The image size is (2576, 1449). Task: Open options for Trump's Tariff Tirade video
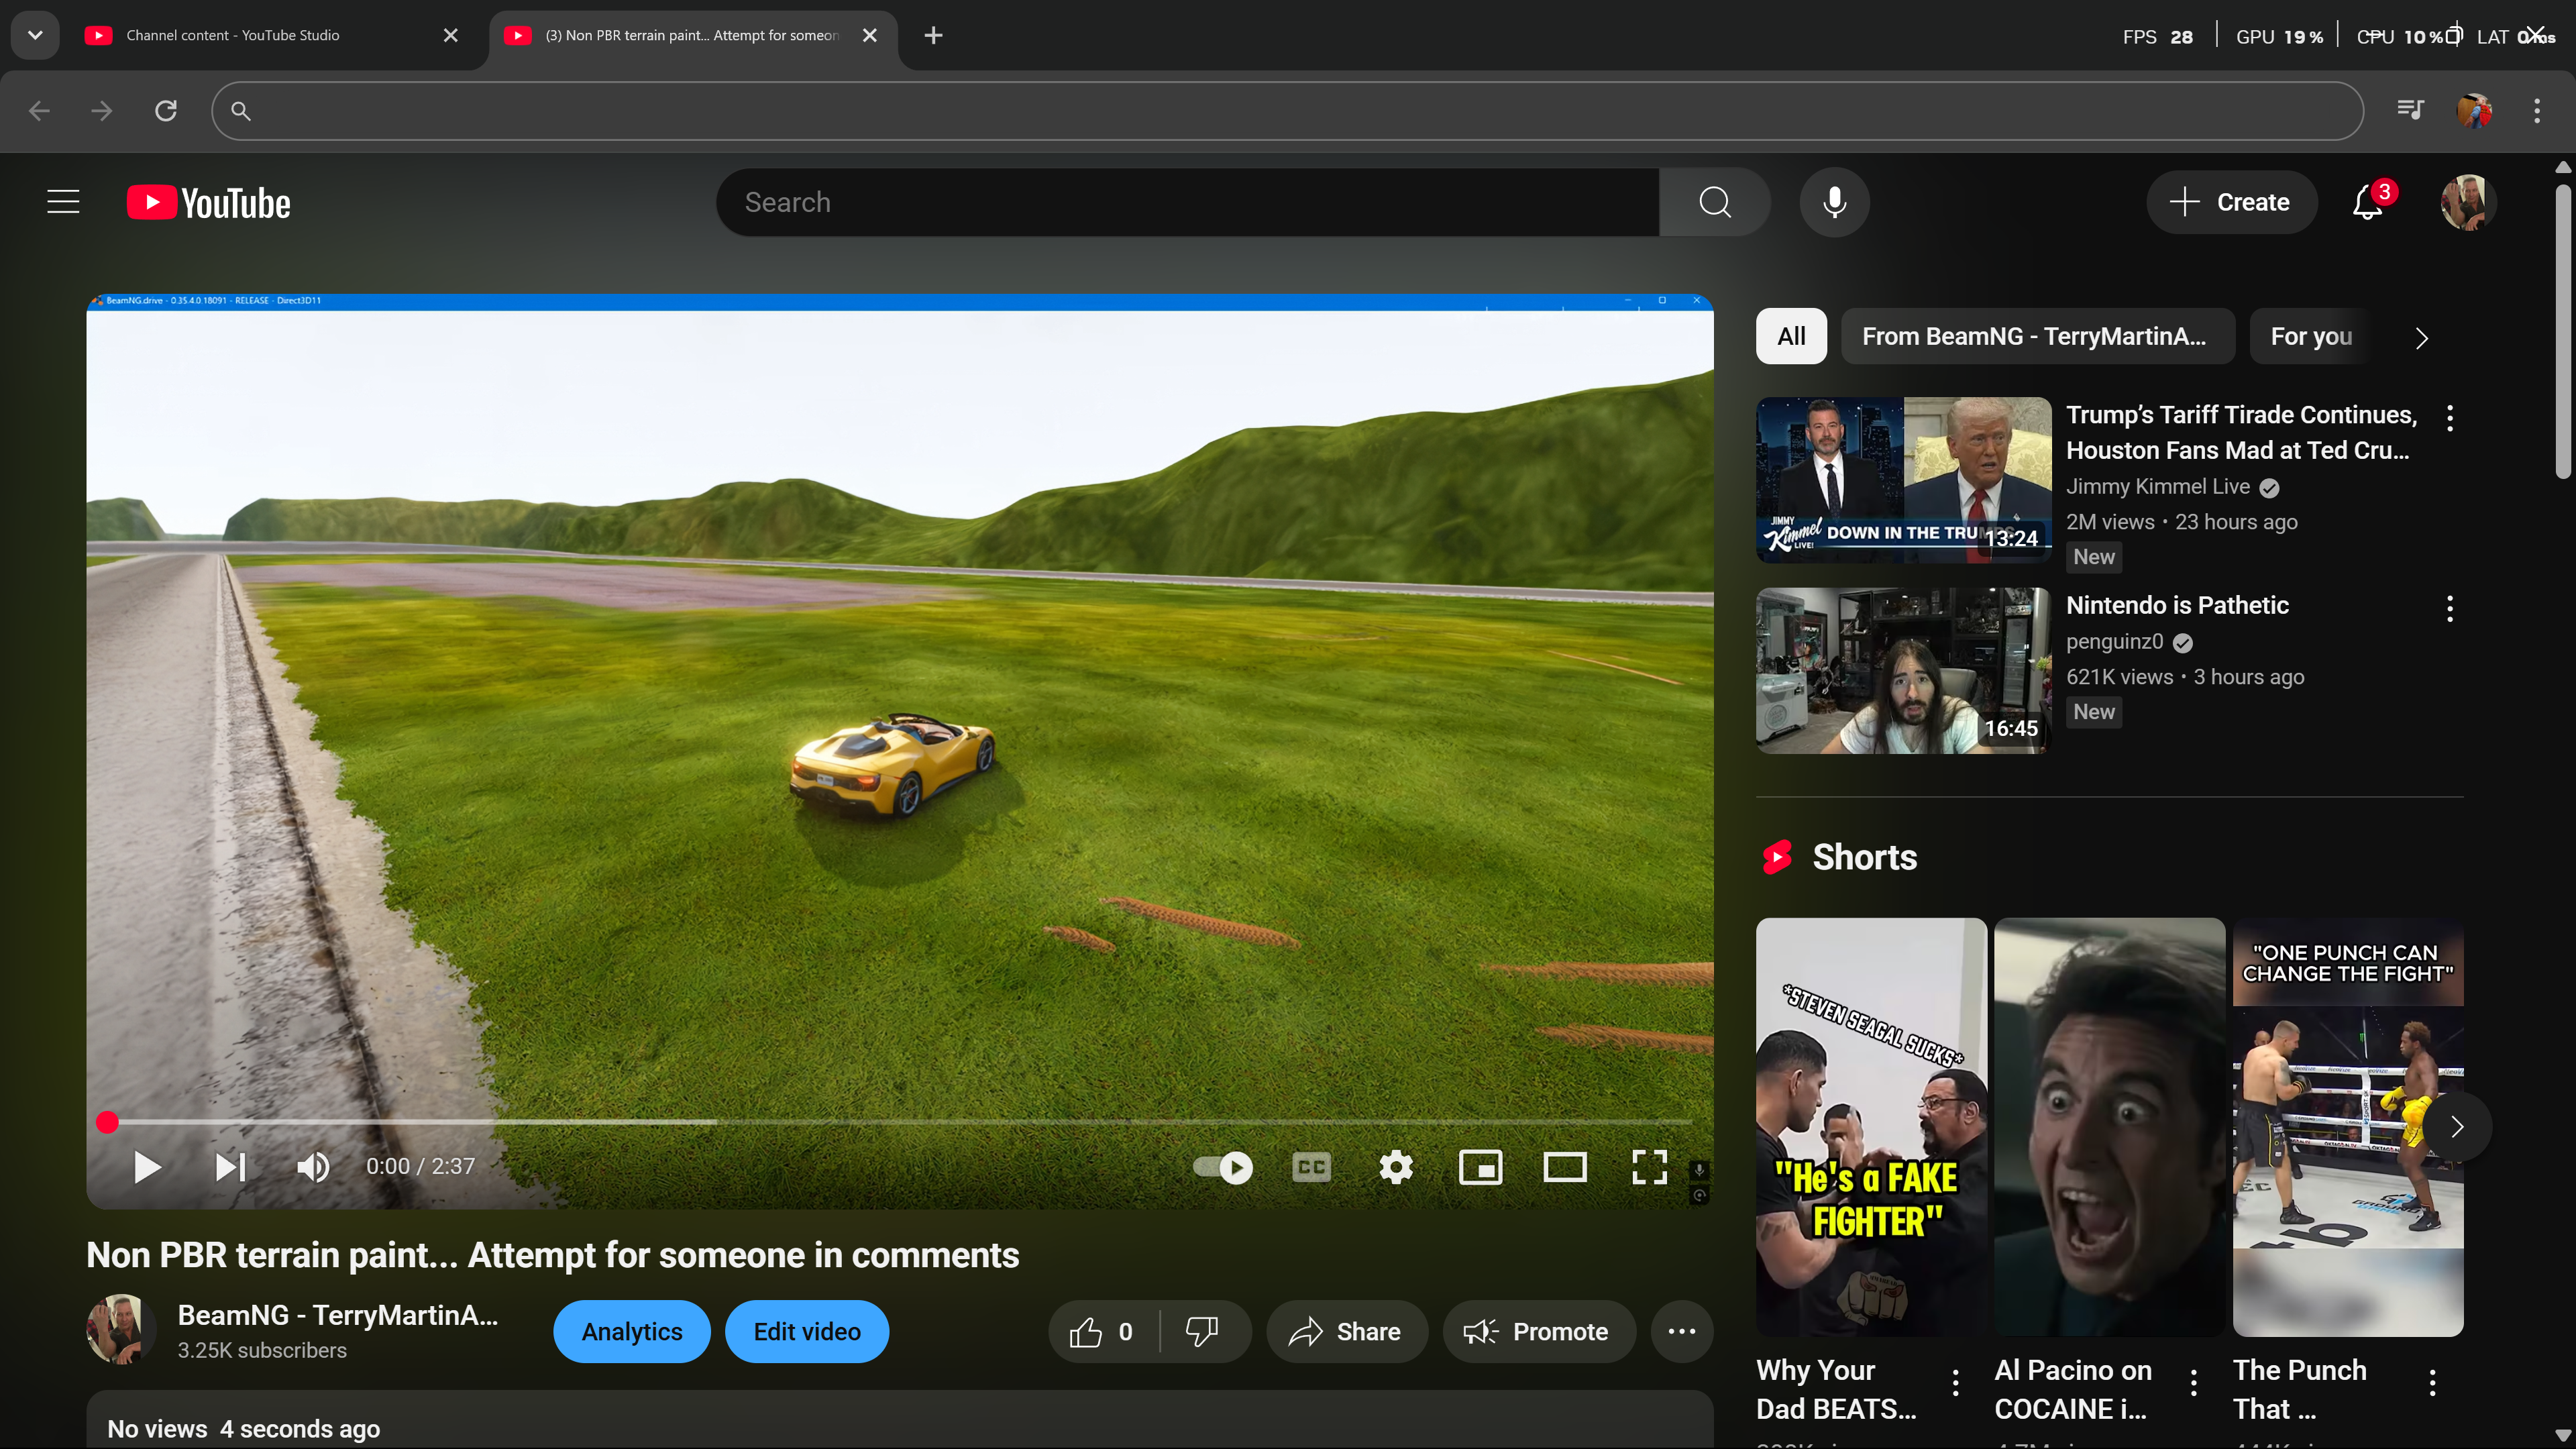(x=2449, y=418)
